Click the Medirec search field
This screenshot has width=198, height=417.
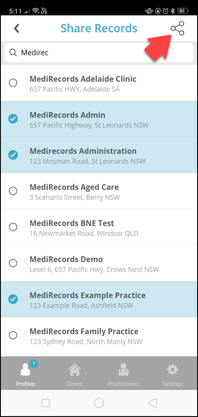click(x=99, y=52)
